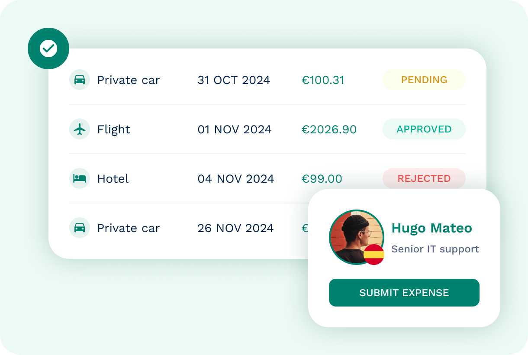528x355 pixels.
Task: Select the 04 NOV 2024 date
Action: [236, 179]
